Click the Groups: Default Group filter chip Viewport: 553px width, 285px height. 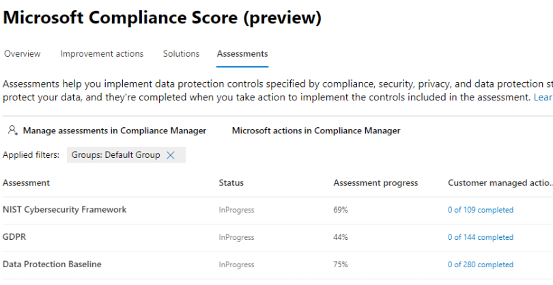coord(115,155)
